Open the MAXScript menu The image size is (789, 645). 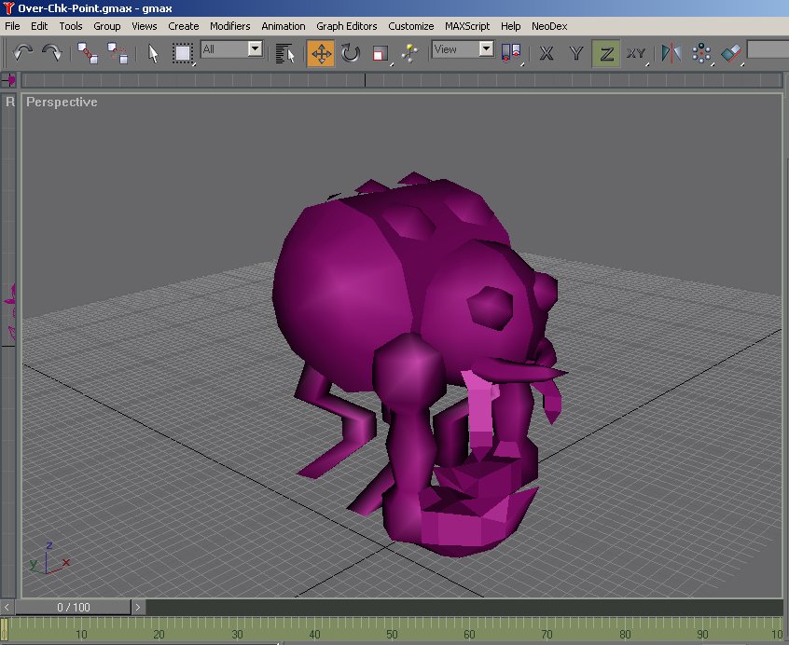point(467,26)
